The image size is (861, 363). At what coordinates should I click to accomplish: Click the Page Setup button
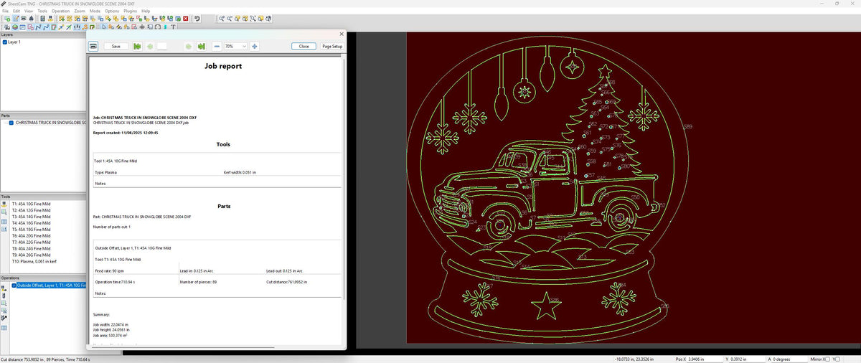pos(331,46)
